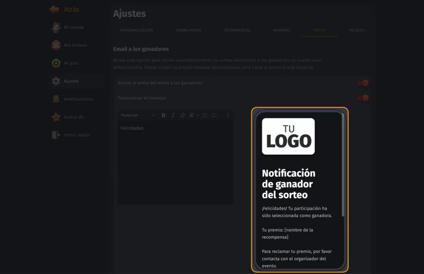Open the text alignment dropdown
The height and width of the screenshot is (274, 424).
point(194,115)
